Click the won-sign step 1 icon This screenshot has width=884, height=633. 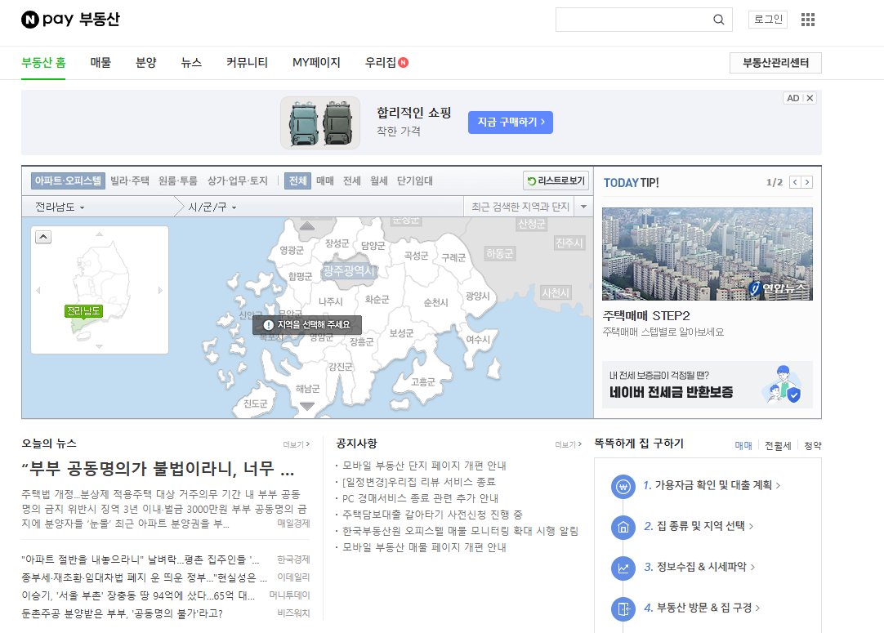click(623, 486)
